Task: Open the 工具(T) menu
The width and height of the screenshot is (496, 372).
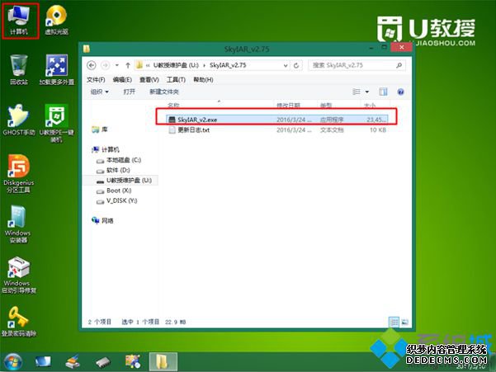Action: click(176, 80)
